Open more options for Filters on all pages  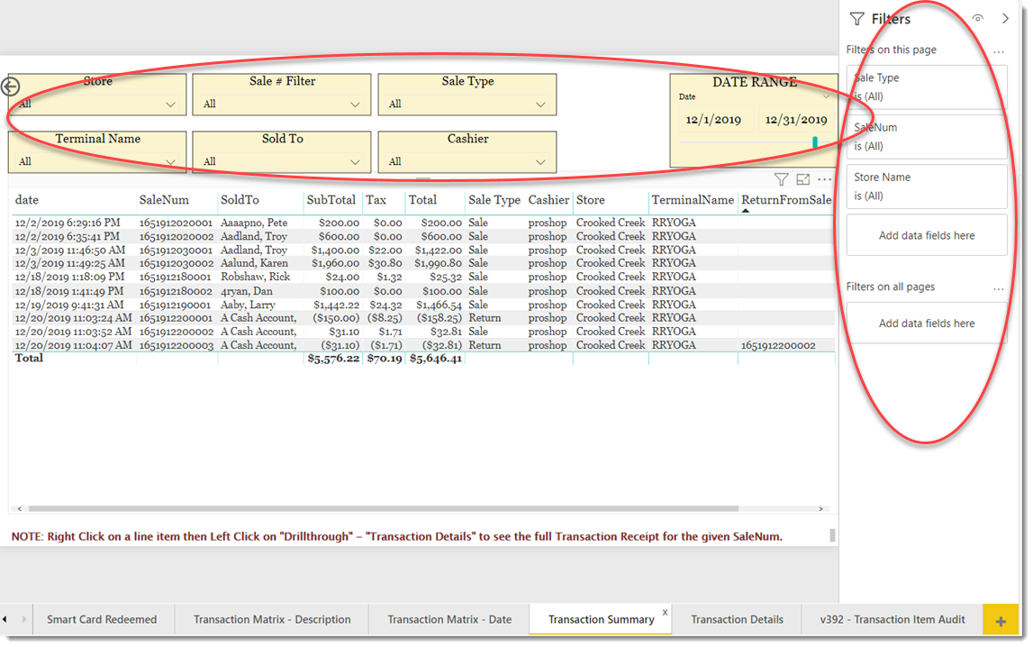click(998, 287)
